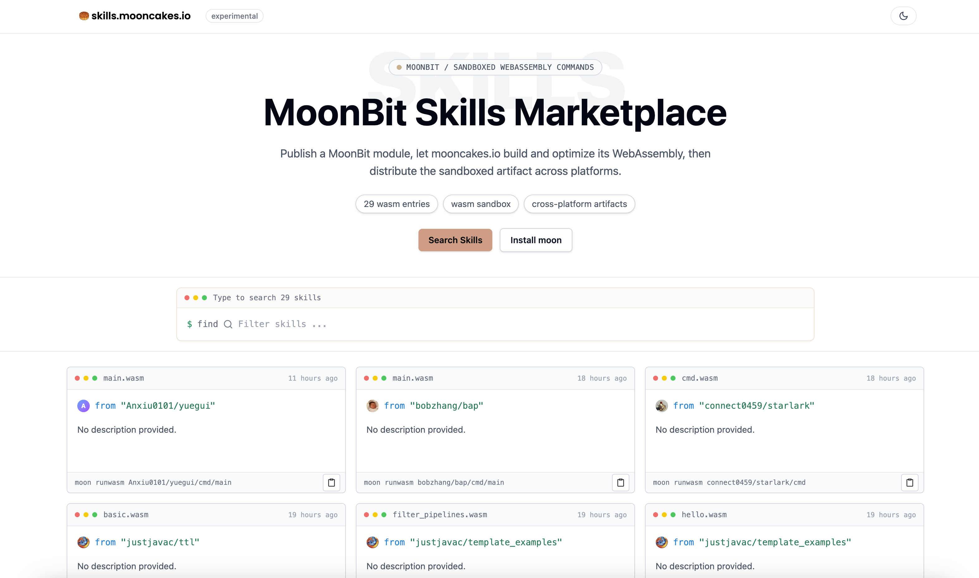The width and height of the screenshot is (979, 578).
Task: Open the "justjavac/ttl" module link
Action: tap(160, 542)
